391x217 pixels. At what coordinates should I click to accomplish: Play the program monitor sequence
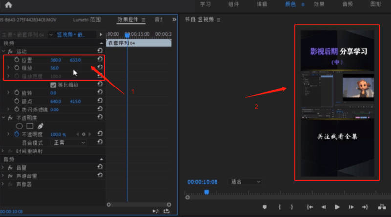point(337,207)
